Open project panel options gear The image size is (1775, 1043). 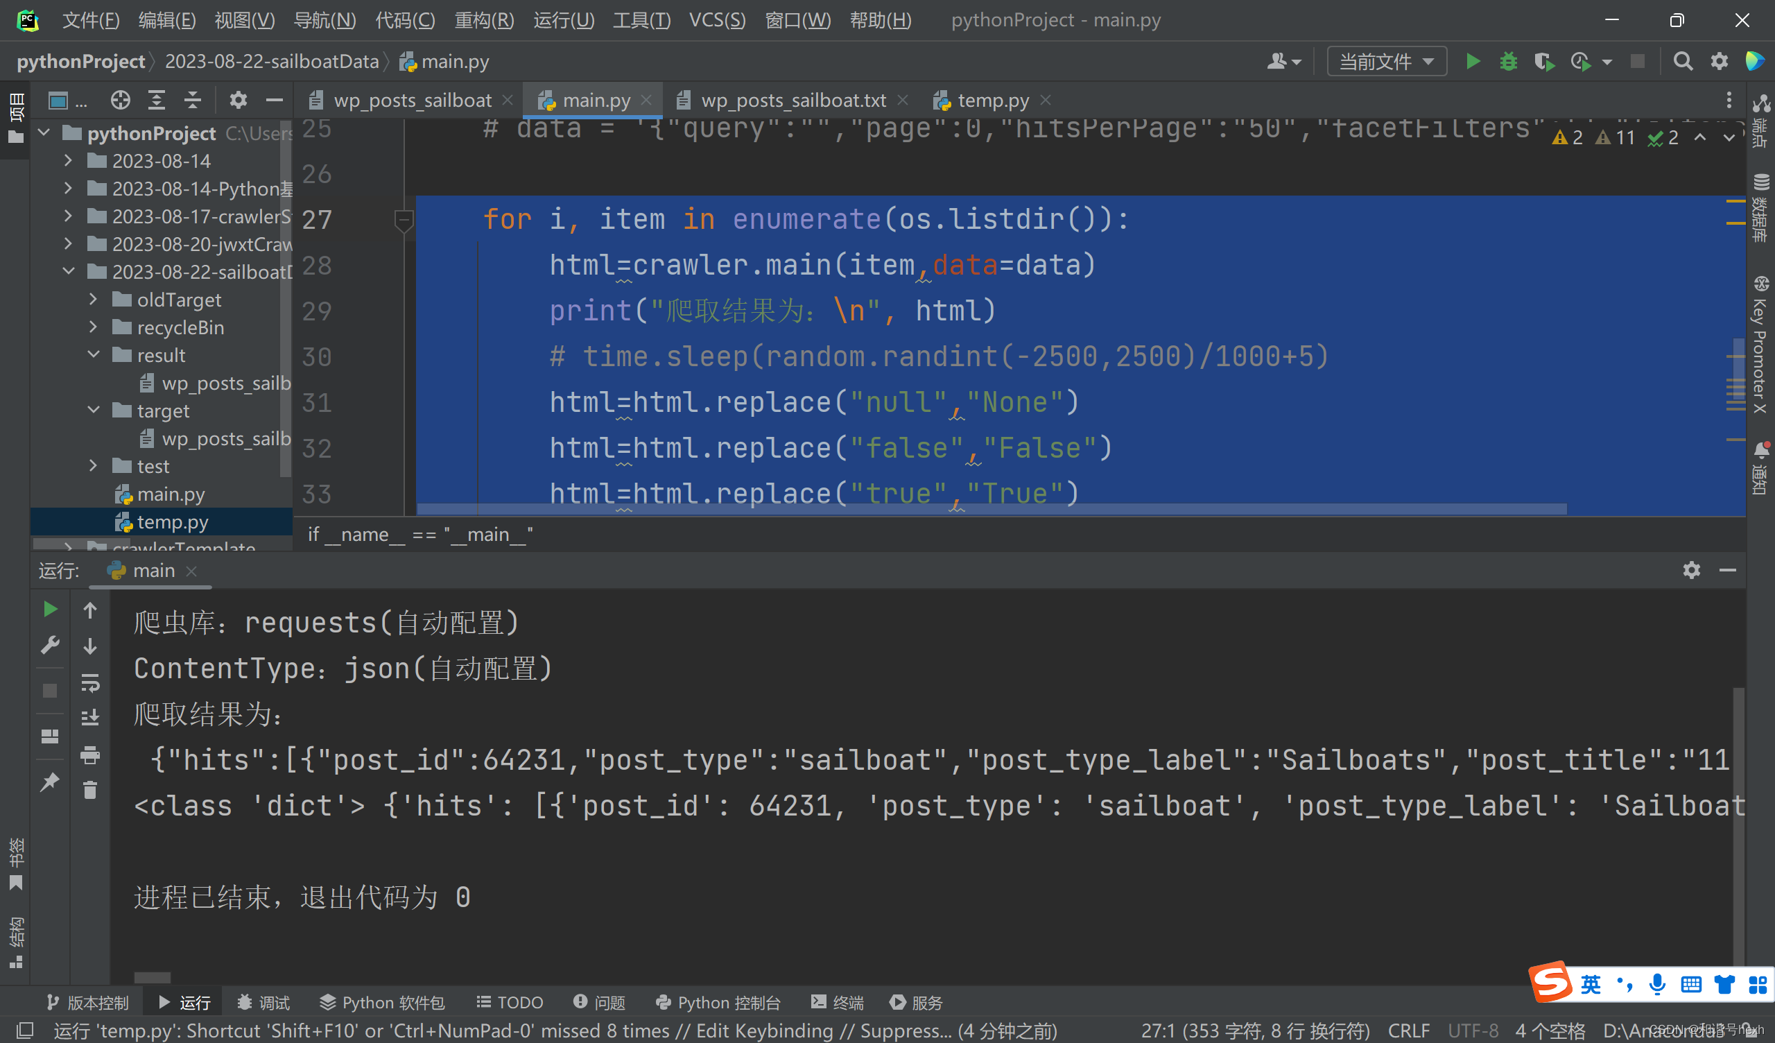coord(238,100)
